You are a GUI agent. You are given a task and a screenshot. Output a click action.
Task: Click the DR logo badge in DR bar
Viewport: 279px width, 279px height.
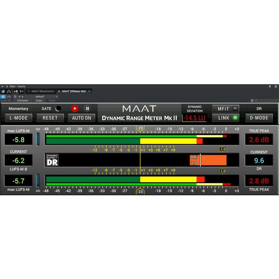(x=52, y=160)
